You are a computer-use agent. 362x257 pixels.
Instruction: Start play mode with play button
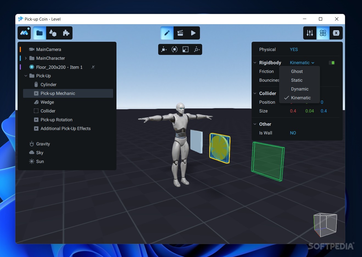point(193,33)
